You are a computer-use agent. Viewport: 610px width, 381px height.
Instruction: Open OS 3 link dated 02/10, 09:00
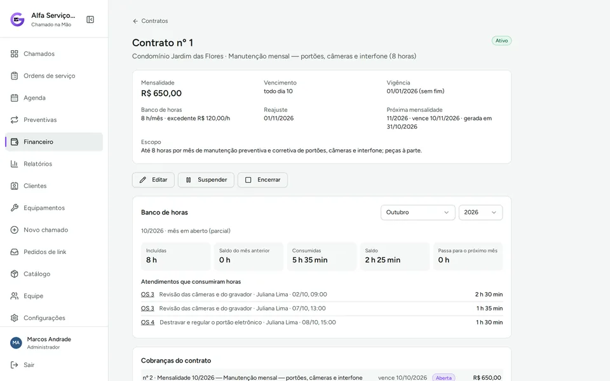click(x=147, y=294)
